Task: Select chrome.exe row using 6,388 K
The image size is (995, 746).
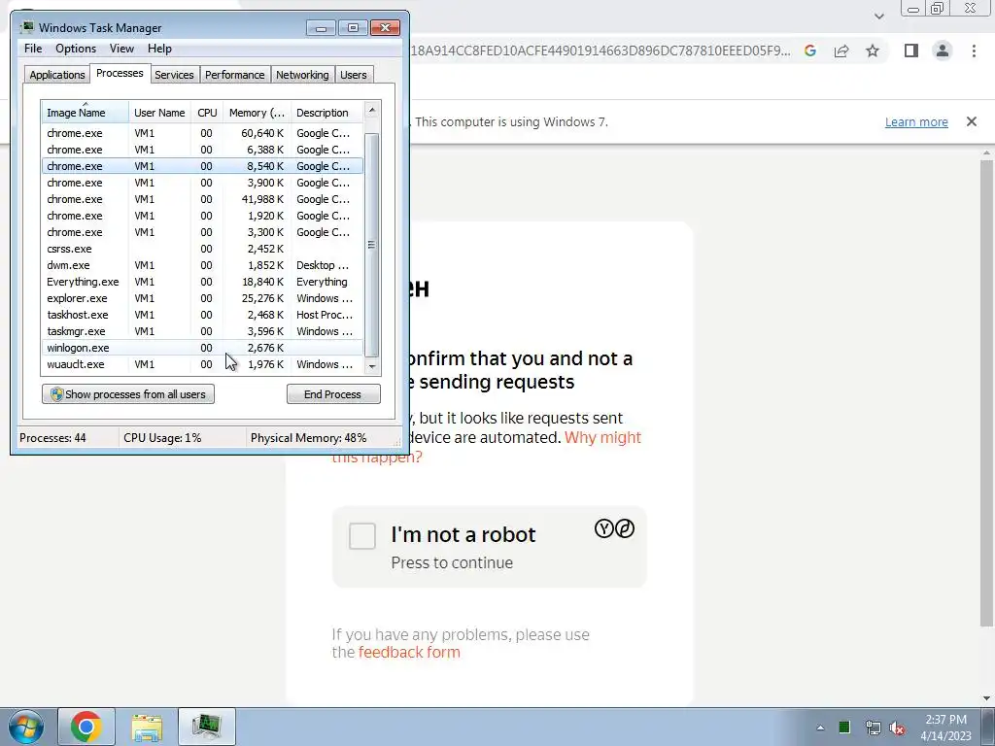Action: (x=202, y=150)
